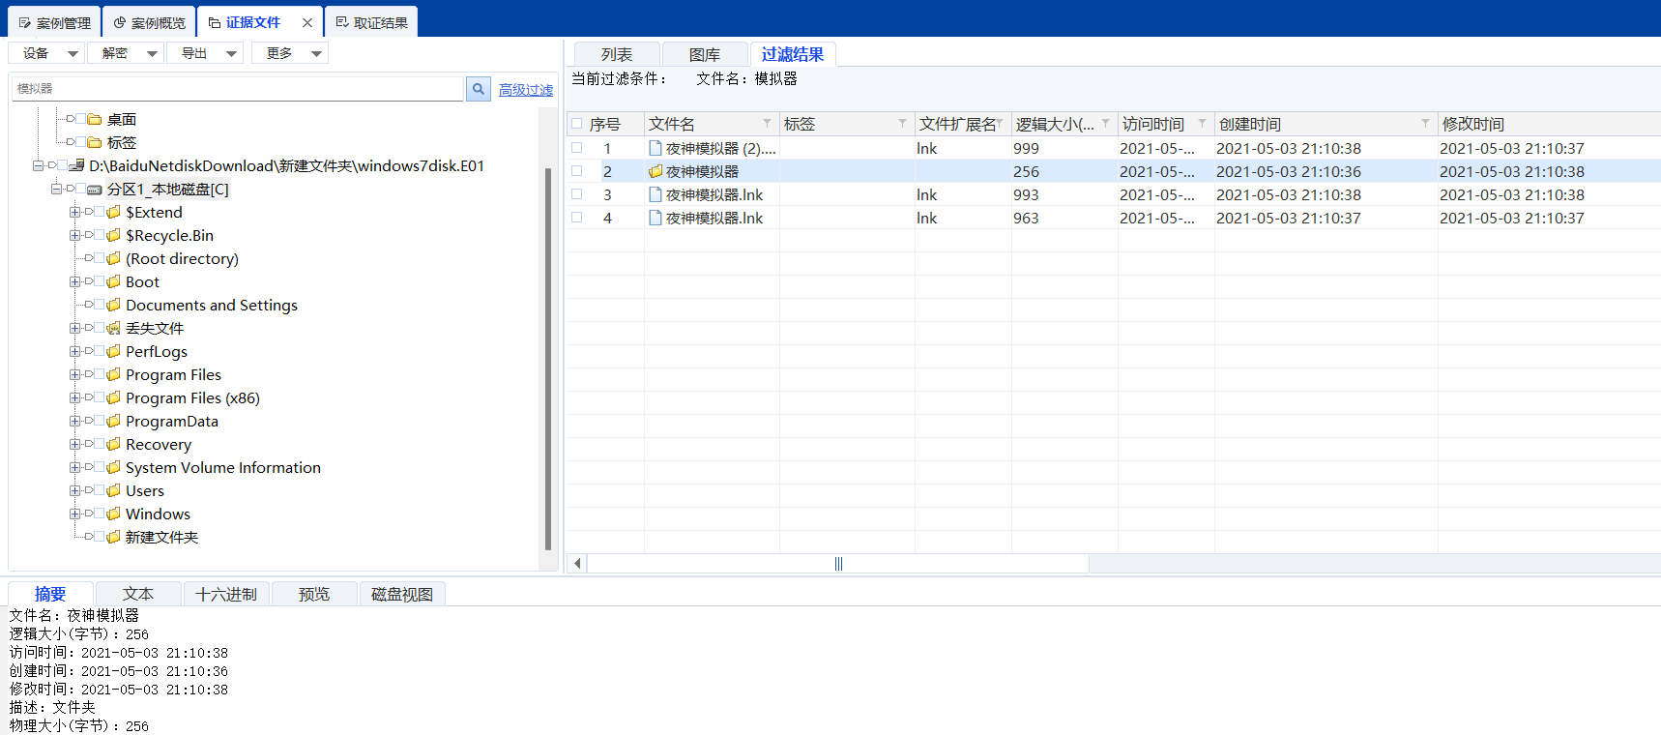1661x735 pixels.
Task: Switch to the 案例概览 tab
Action: [149, 22]
